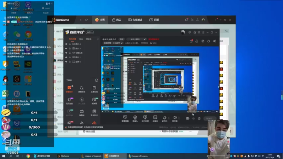Switch to League of Legends taskbar item
The image size is (283, 159).
tap(91, 156)
